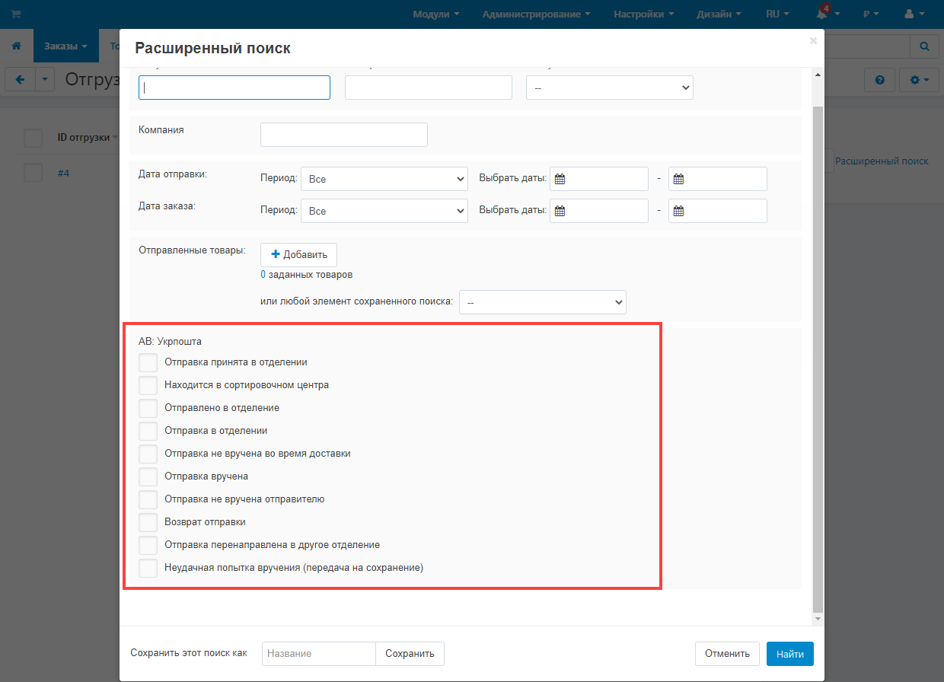This screenshot has width=944, height=682.
Task: Click the 'Отменить' button
Action: pyautogui.click(x=727, y=653)
